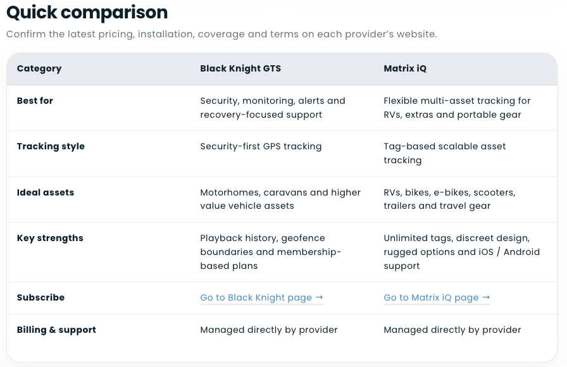567x367 pixels.
Task: Click the Billing & support row label
Action: click(56, 330)
